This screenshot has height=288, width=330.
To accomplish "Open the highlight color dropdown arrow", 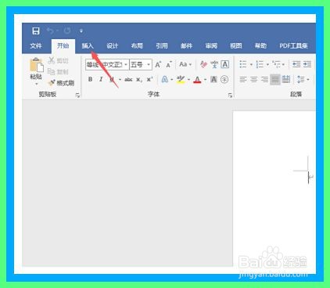I will (188, 80).
